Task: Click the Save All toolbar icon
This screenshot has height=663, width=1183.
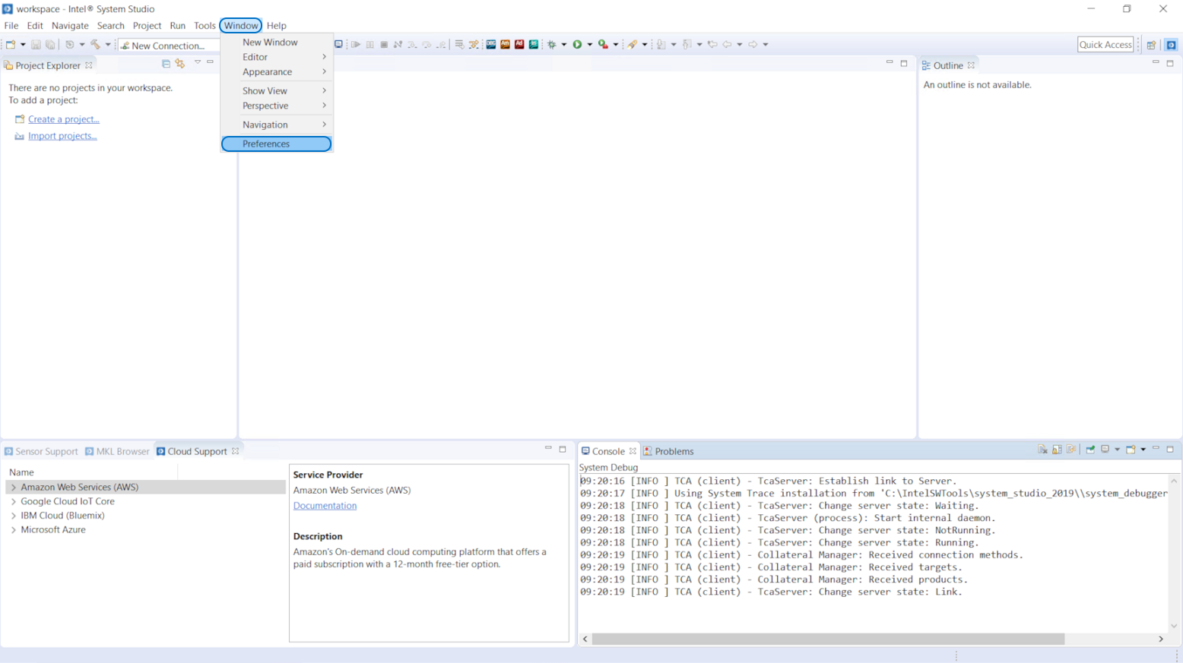Action: pyautogui.click(x=50, y=45)
